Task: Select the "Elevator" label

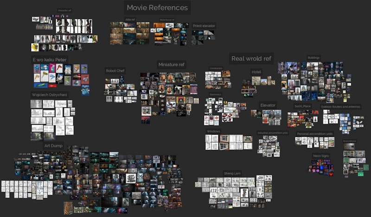Action: point(268,105)
